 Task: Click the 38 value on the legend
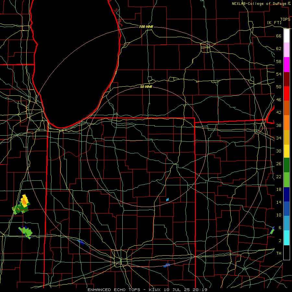click(279, 126)
